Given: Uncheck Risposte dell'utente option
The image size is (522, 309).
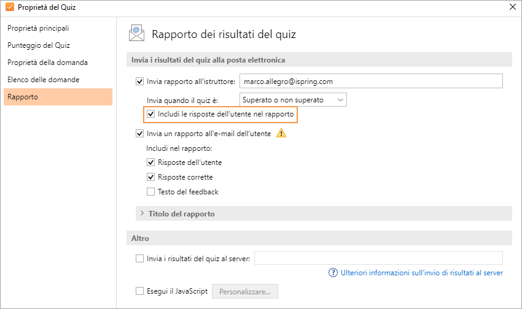Looking at the screenshot, I should (151, 162).
